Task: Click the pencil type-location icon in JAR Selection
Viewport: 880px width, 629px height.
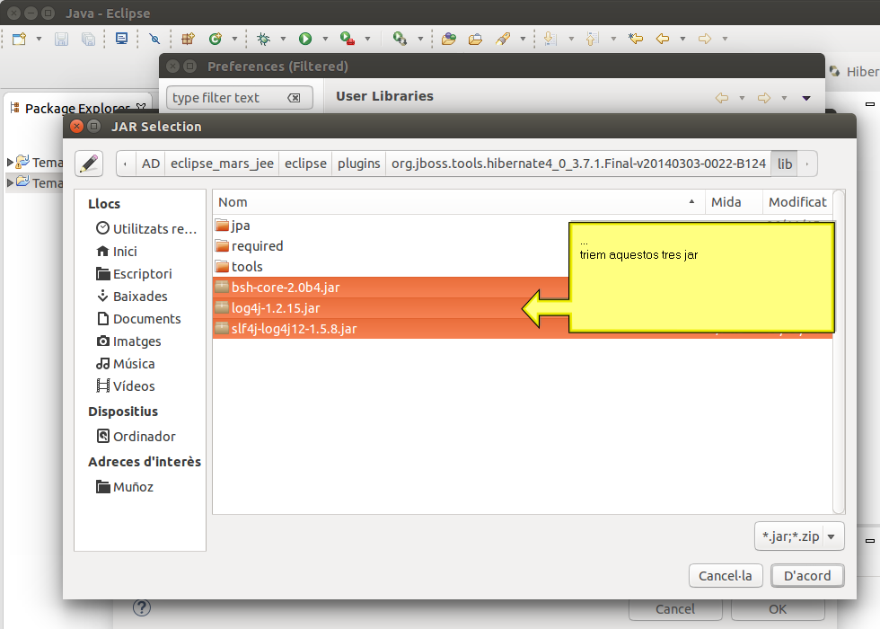Action: click(x=89, y=164)
